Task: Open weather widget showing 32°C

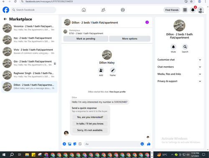Action: click(x=162, y=155)
